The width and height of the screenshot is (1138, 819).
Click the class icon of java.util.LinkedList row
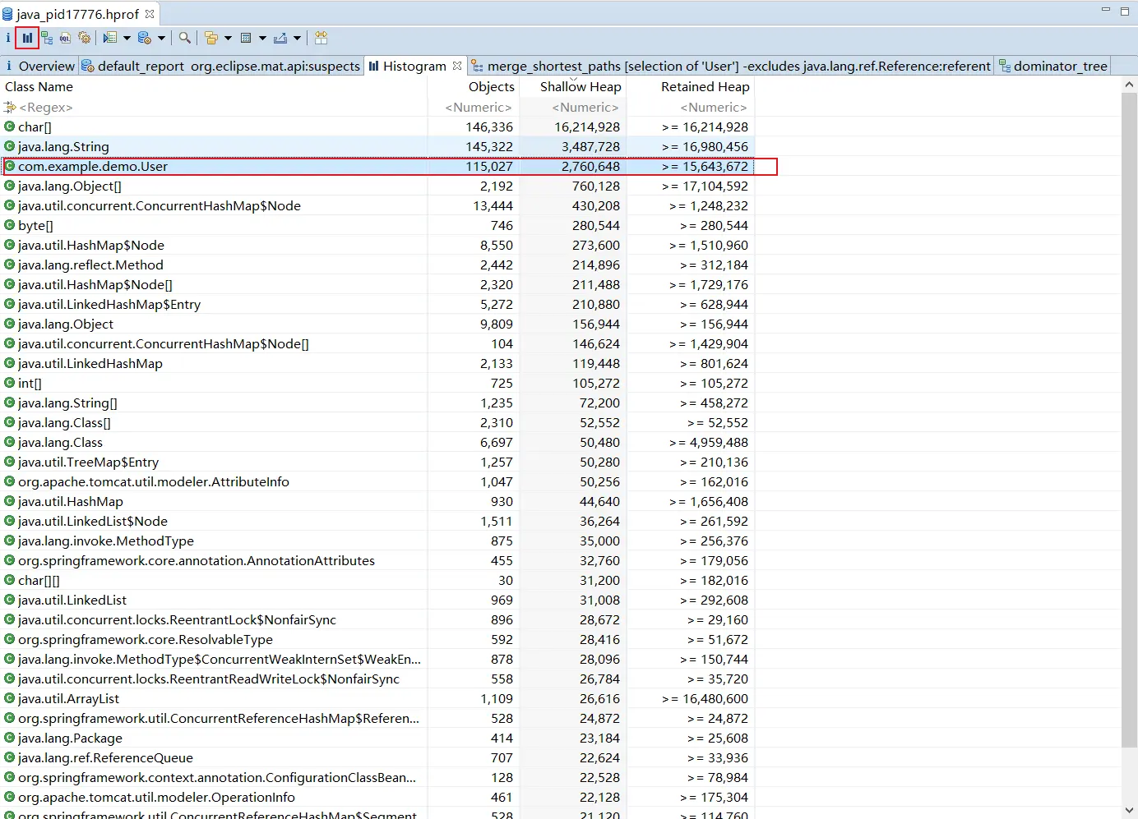tap(10, 600)
